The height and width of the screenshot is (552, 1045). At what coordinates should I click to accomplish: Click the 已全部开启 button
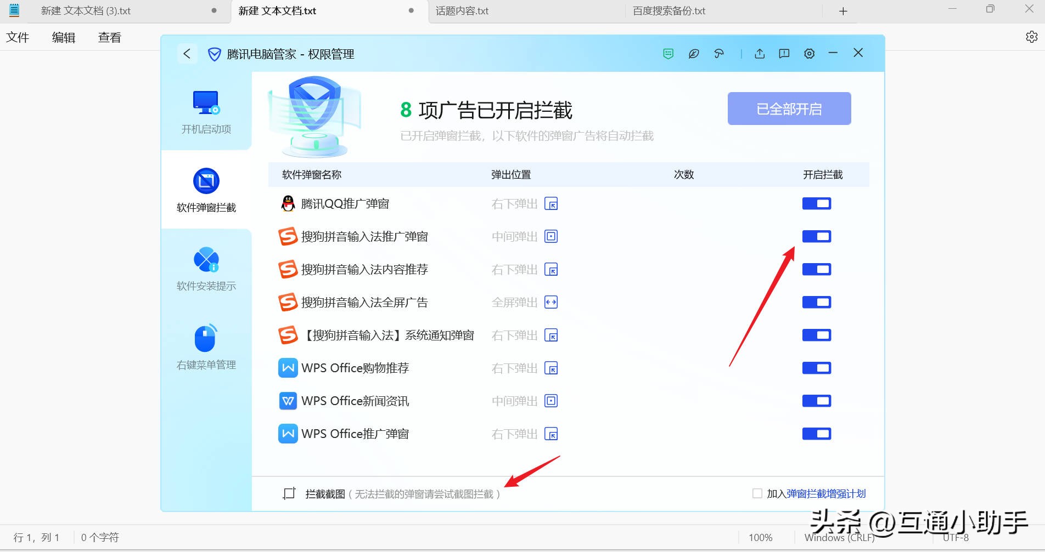pyautogui.click(x=789, y=109)
